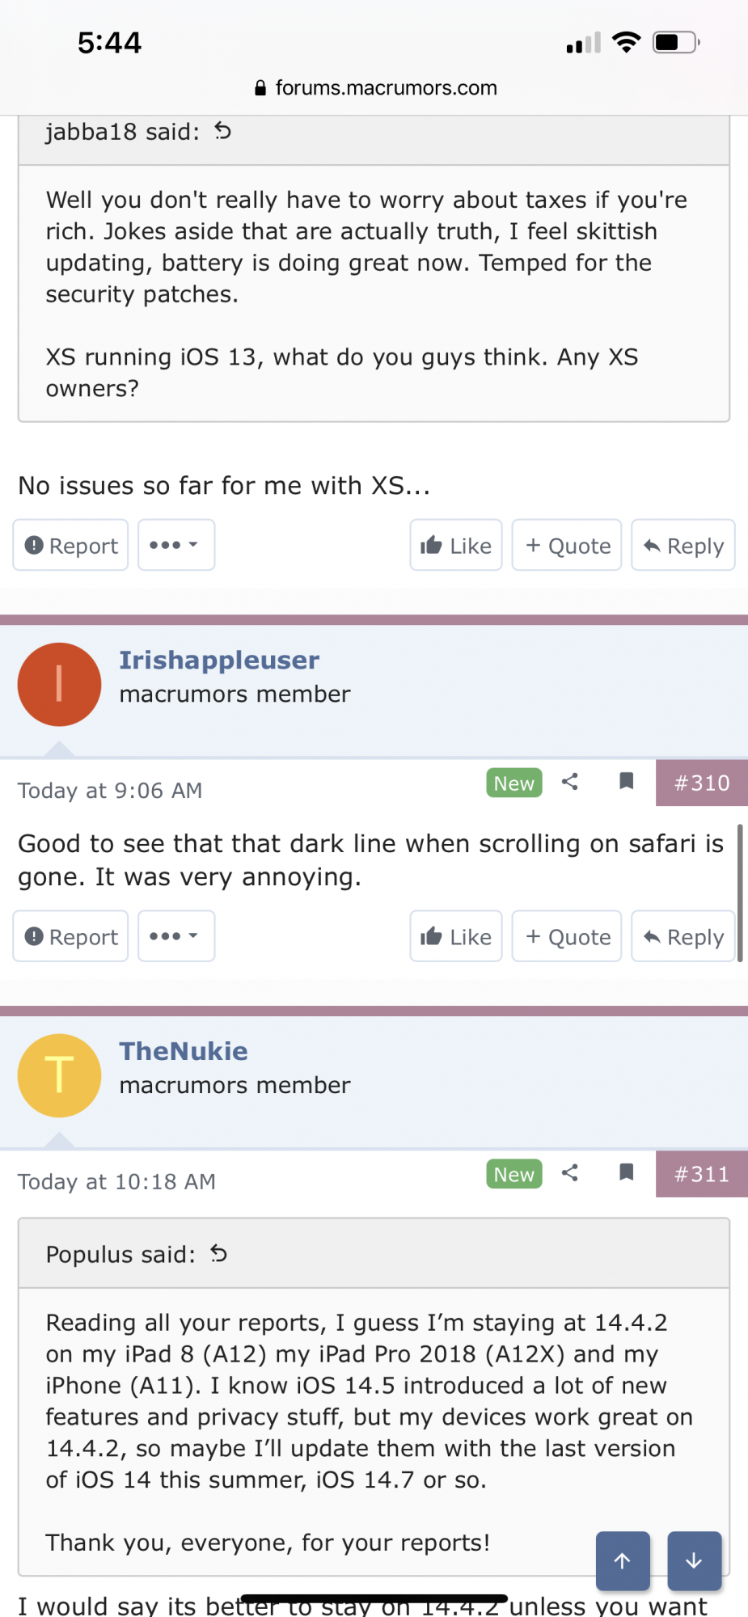Expand more options on the XS post

point(175,546)
